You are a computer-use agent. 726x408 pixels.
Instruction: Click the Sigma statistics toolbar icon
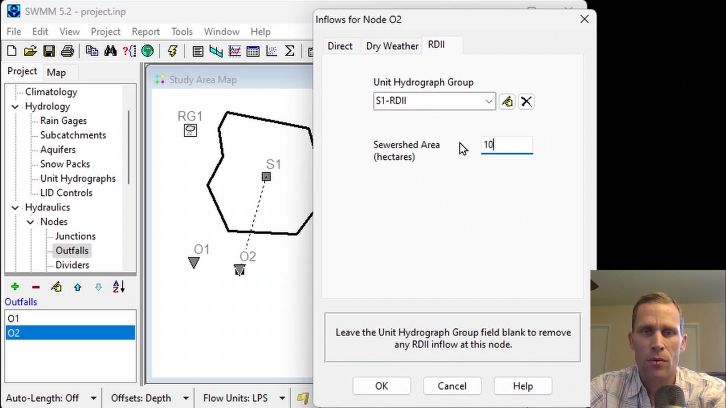290,51
